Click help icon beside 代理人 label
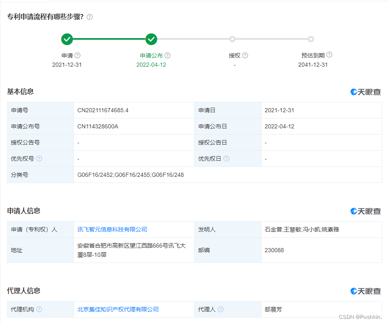 [221, 309]
